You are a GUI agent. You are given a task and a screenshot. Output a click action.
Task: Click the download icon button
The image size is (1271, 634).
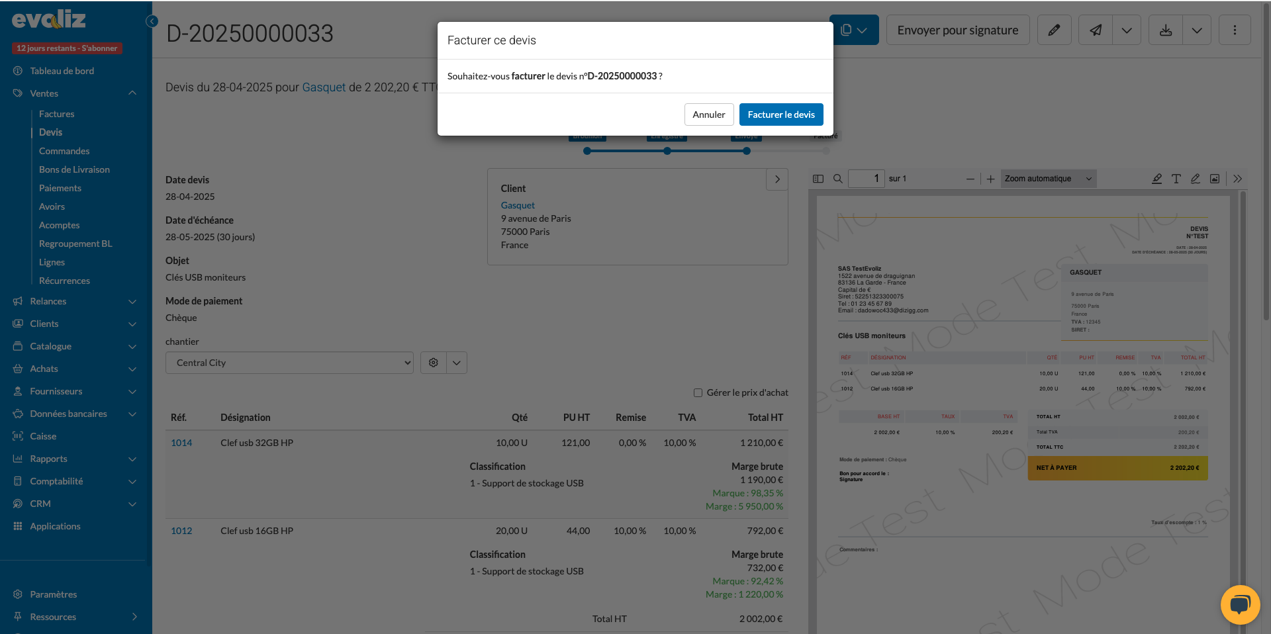click(x=1166, y=30)
